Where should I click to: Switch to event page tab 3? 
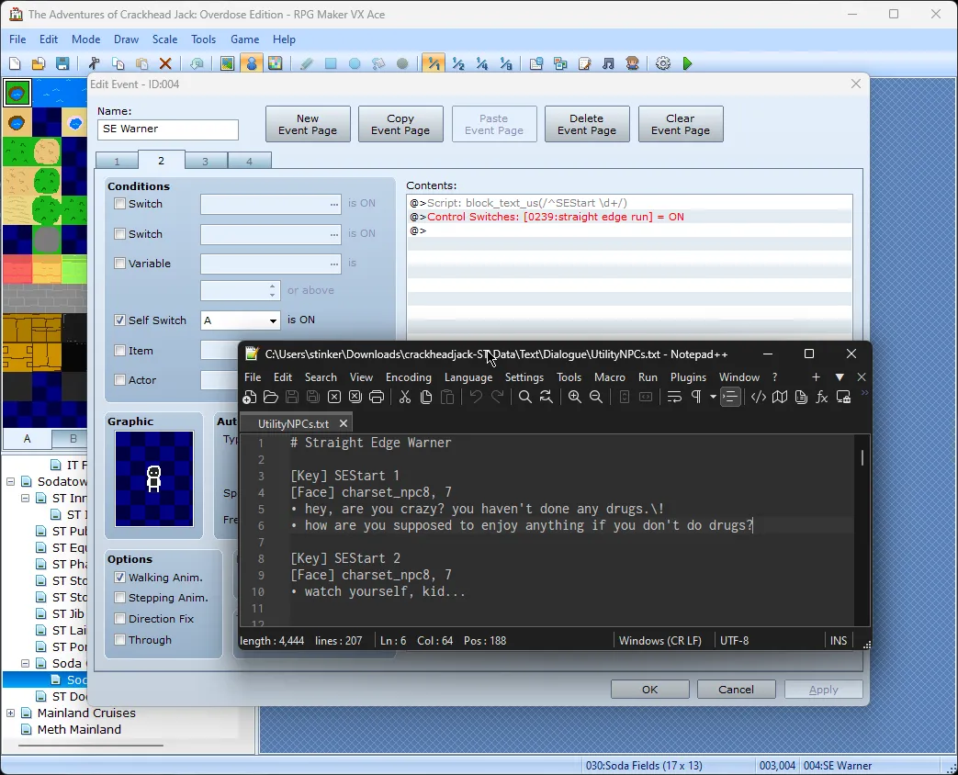click(206, 162)
